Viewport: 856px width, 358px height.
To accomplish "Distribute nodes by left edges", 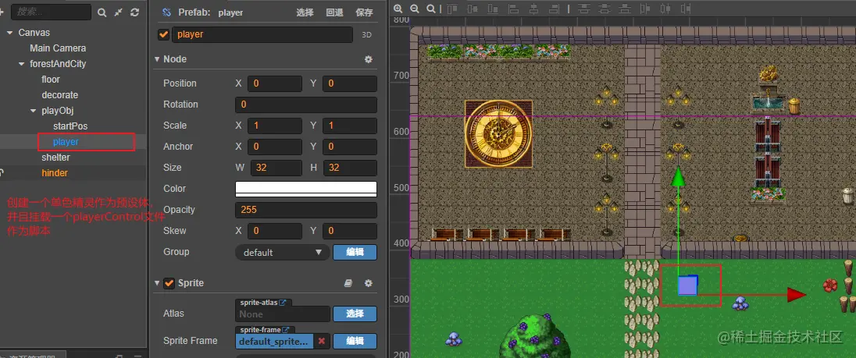I will [646, 9].
